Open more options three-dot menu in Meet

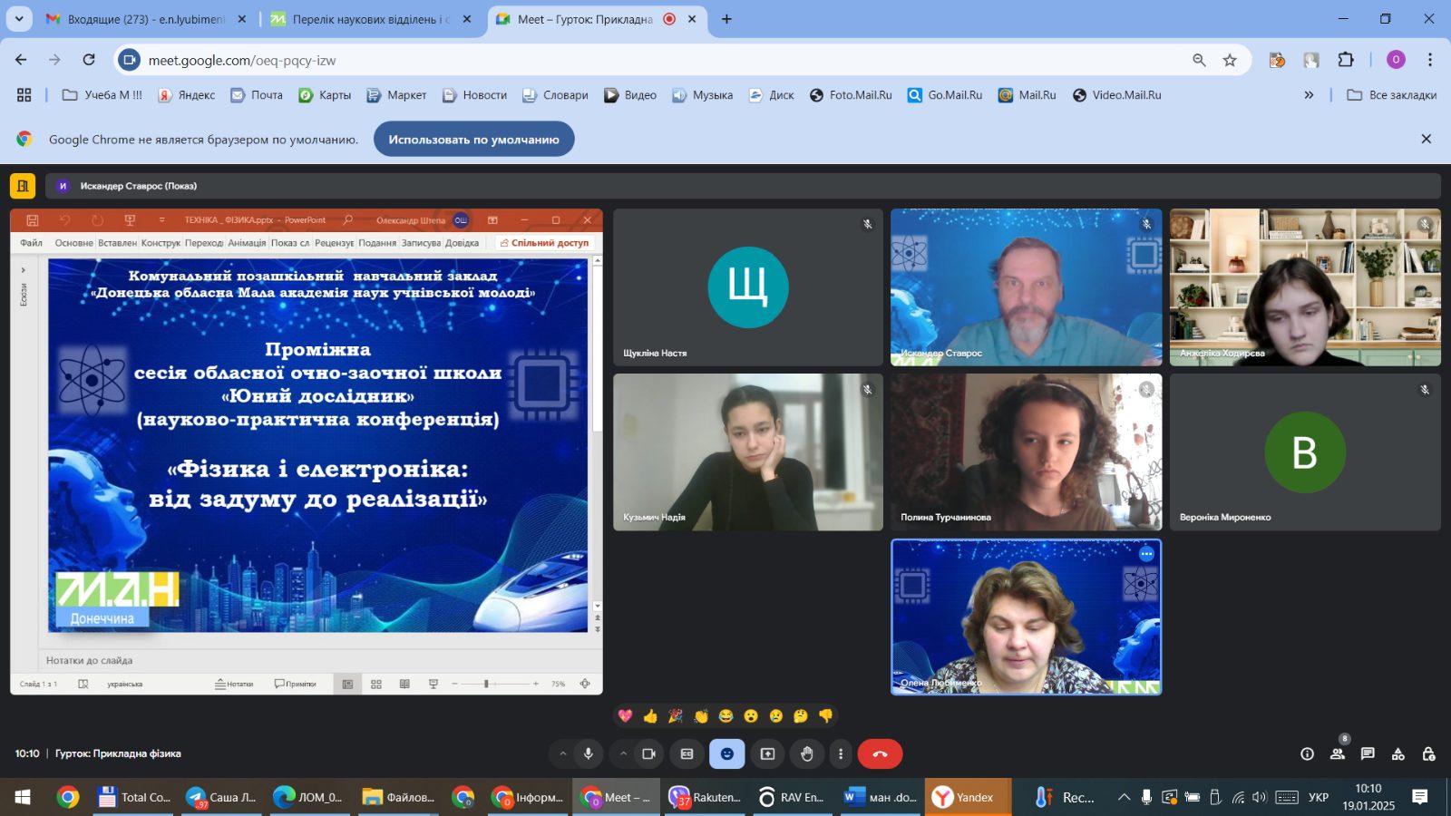tap(841, 753)
